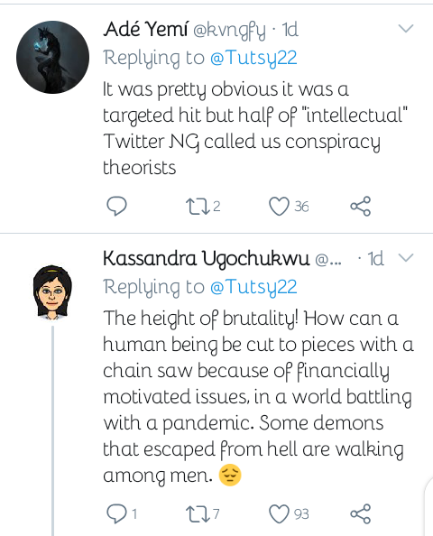This screenshot has height=536, width=433.
Task: Reply to Kassandra Ugochukwu's tweet
Action: click(x=117, y=513)
